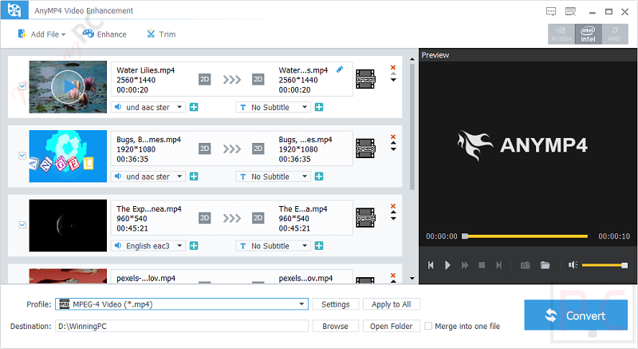Image resolution: width=638 pixels, height=349 pixels.
Task: Open snapshot folder icon in preview
Action: pos(545,265)
